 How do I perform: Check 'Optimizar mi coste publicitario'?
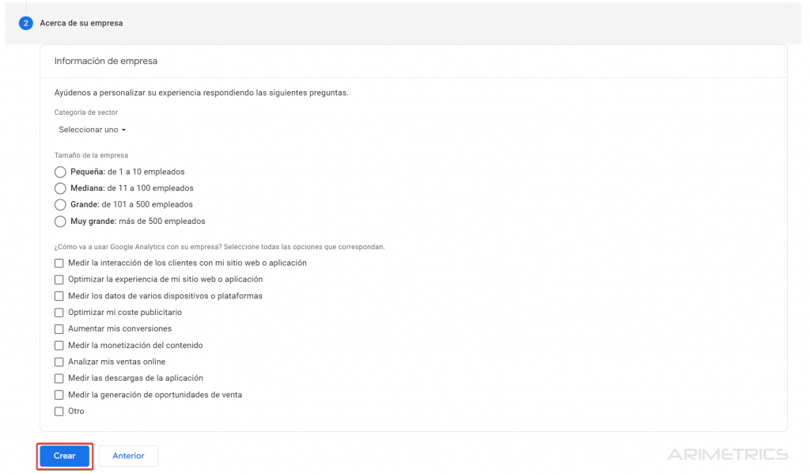(x=59, y=313)
